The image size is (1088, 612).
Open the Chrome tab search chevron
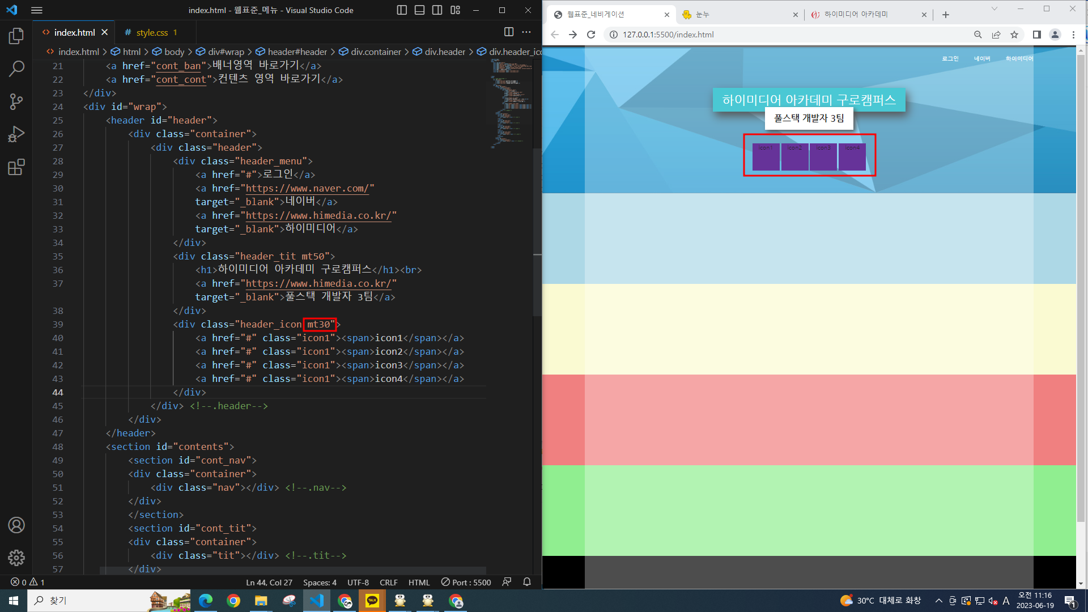click(994, 9)
